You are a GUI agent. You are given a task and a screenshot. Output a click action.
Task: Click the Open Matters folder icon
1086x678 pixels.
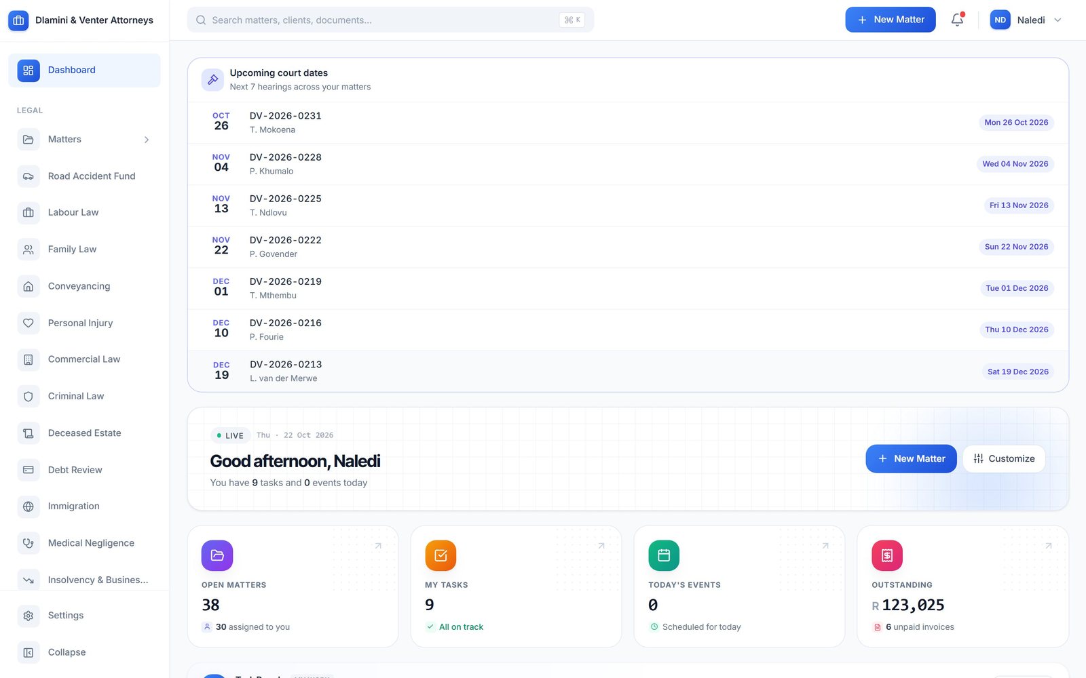click(x=217, y=555)
